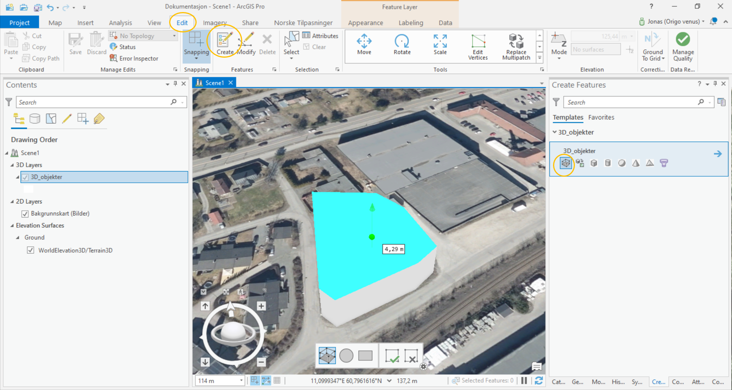Finish the sketch with the checkmark tool

pos(392,355)
